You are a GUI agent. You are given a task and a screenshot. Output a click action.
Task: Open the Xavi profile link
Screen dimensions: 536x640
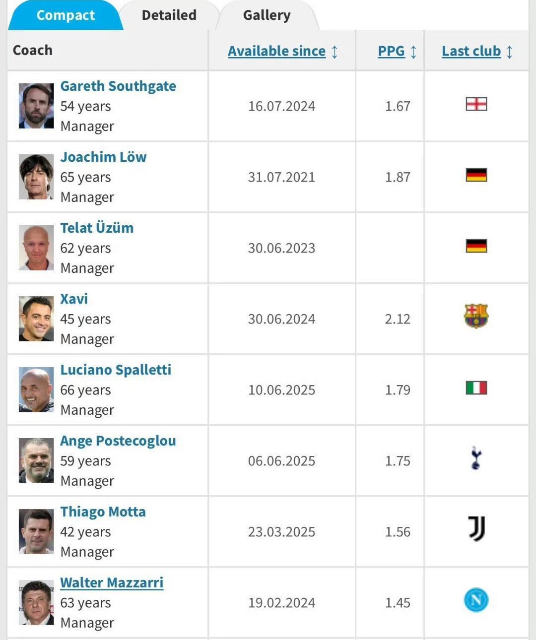74,299
